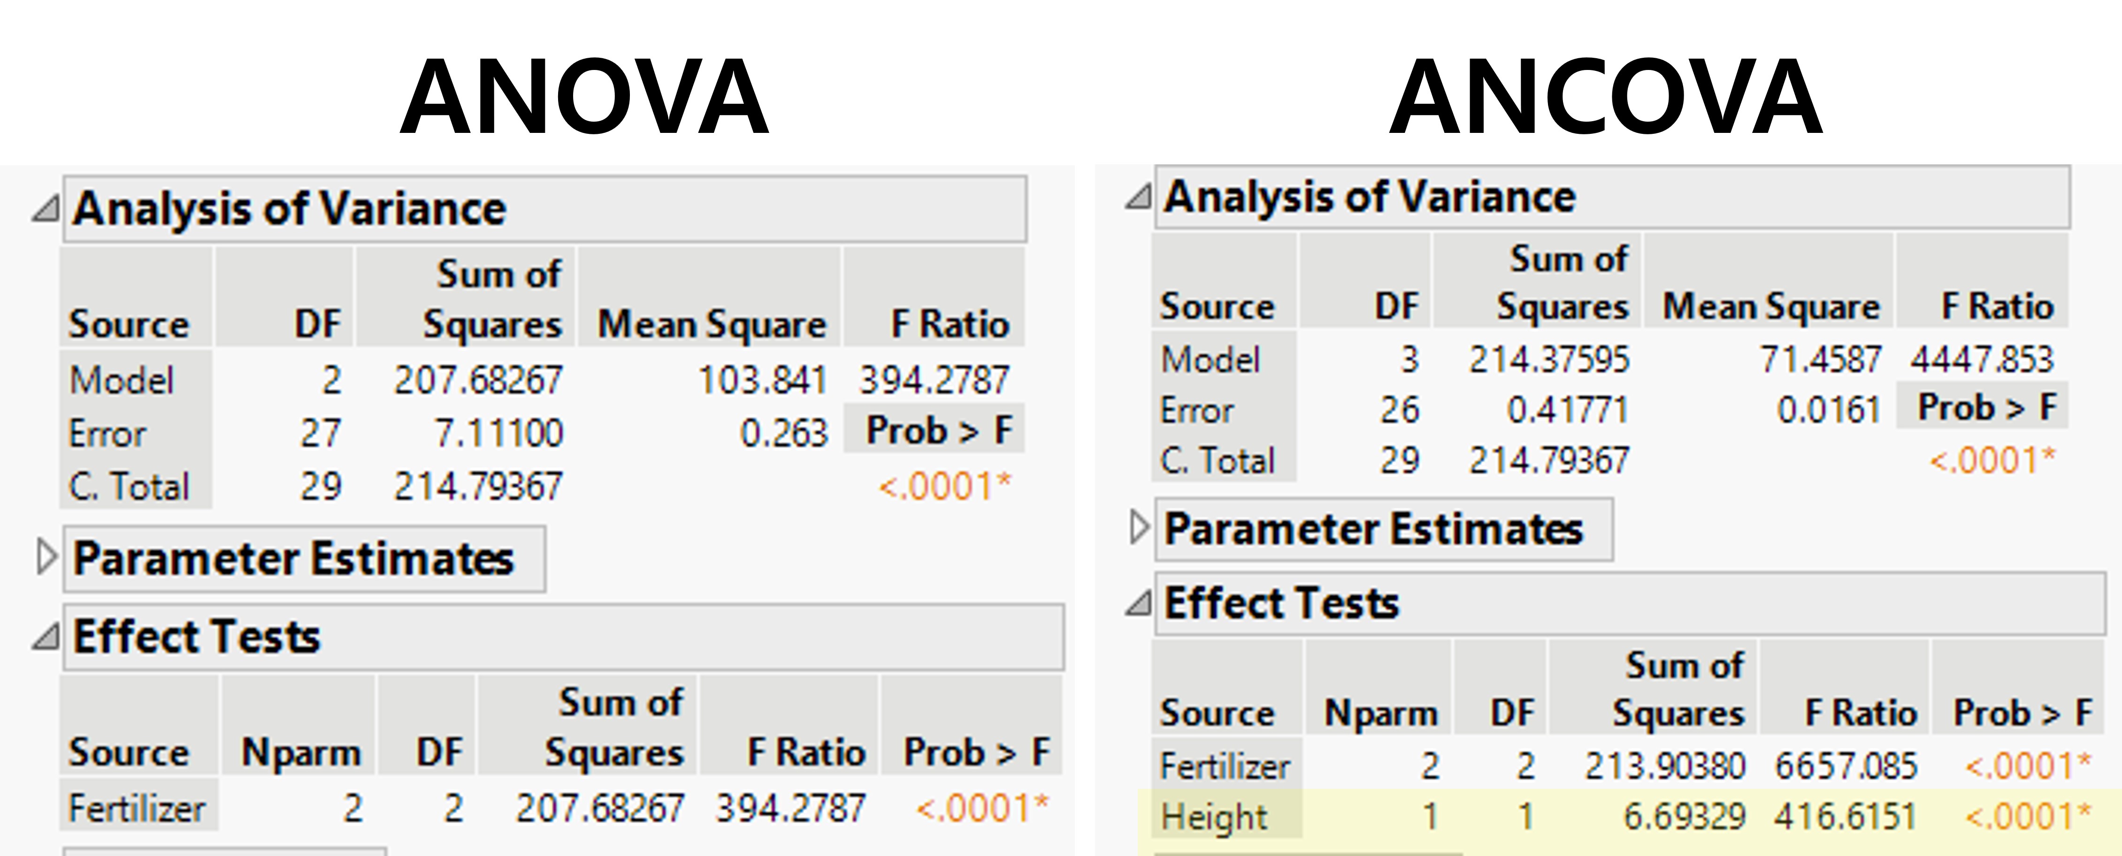This screenshot has width=2122, height=856.
Task: Click the ANOVA Analysis of Variance title bar
Action: (x=544, y=208)
